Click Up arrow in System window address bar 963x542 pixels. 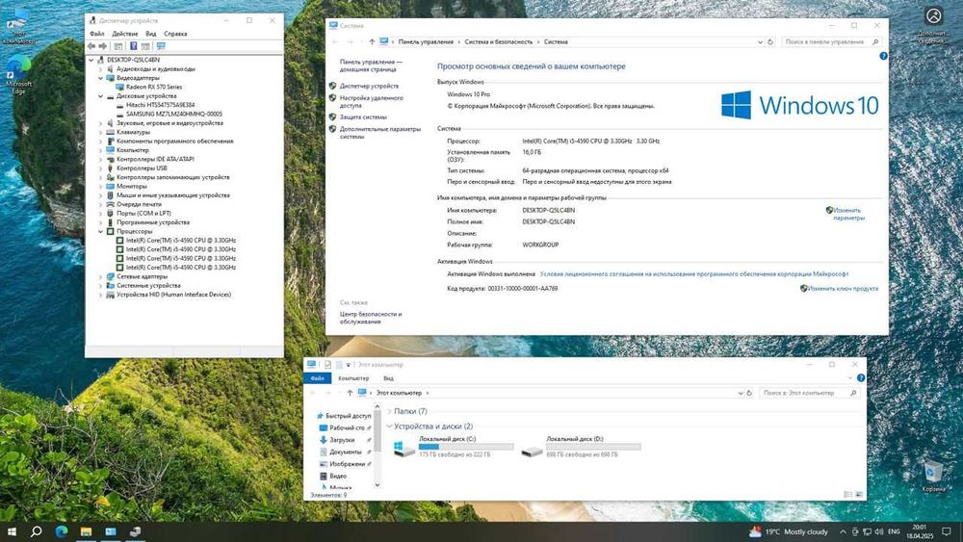click(x=372, y=42)
